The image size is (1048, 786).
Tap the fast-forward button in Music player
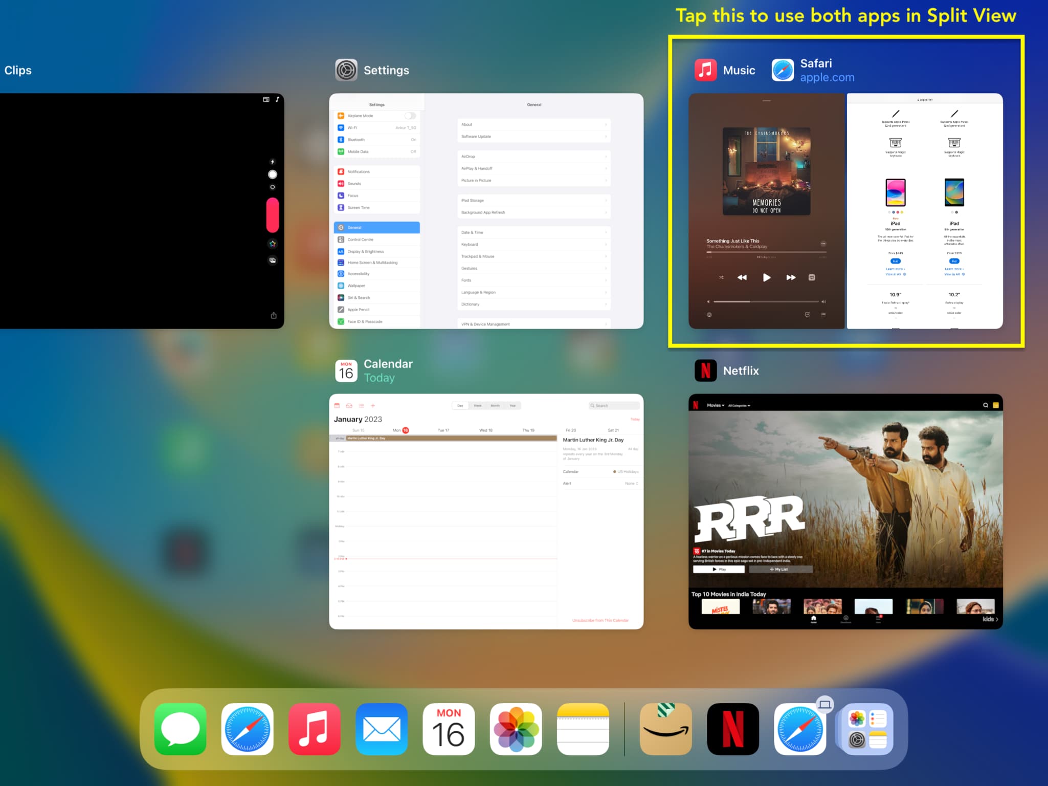(x=791, y=277)
